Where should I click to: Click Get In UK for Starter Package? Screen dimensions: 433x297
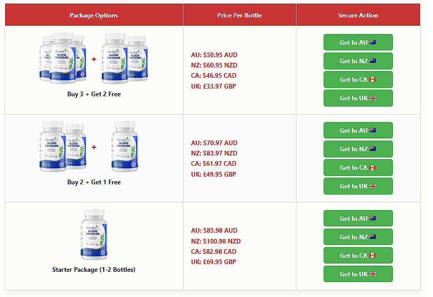(358, 274)
